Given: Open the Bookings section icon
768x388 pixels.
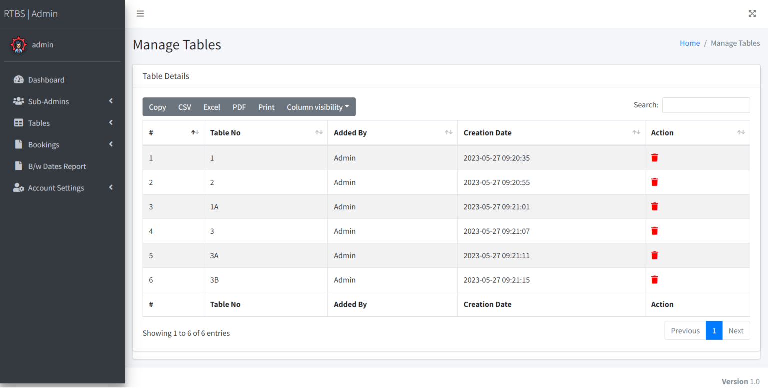Looking at the screenshot, I should pyautogui.click(x=19, y=144).
